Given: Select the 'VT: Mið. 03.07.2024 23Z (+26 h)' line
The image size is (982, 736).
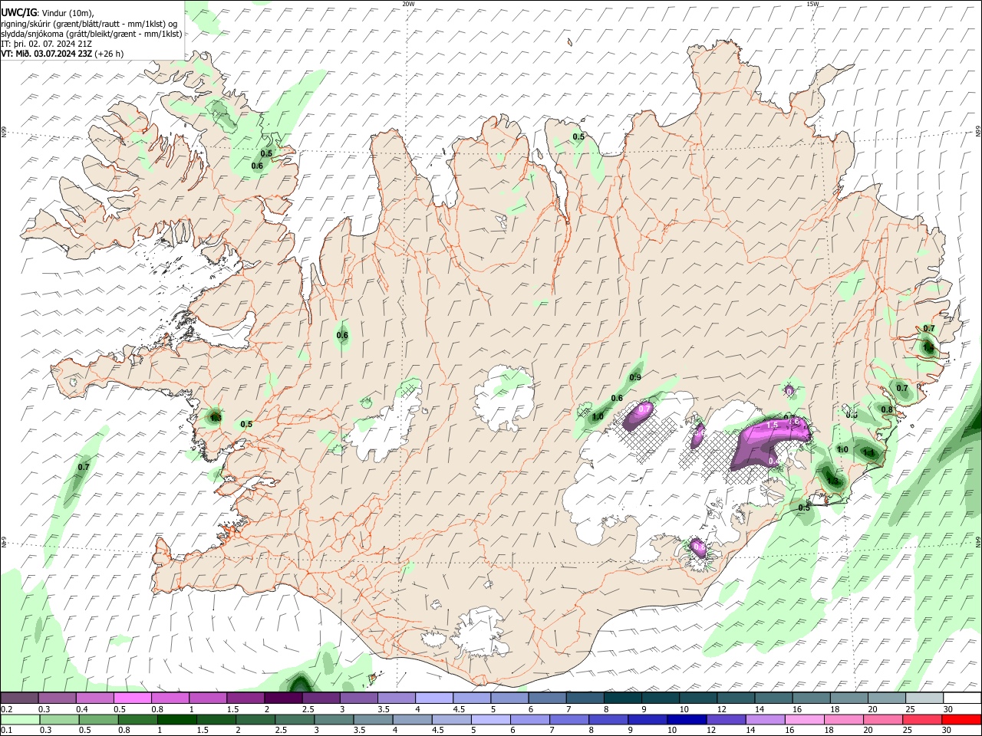Looking at the screenshot, I should click(61, 54).
